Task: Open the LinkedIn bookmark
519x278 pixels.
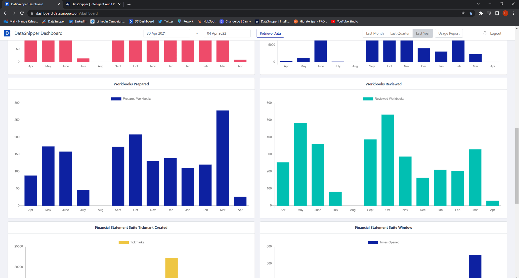Action: pos(78,21)
